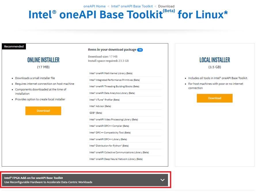Select Intel DPC++ Compatibility Tool item
The image size is (258, 192).
[110, 133]
